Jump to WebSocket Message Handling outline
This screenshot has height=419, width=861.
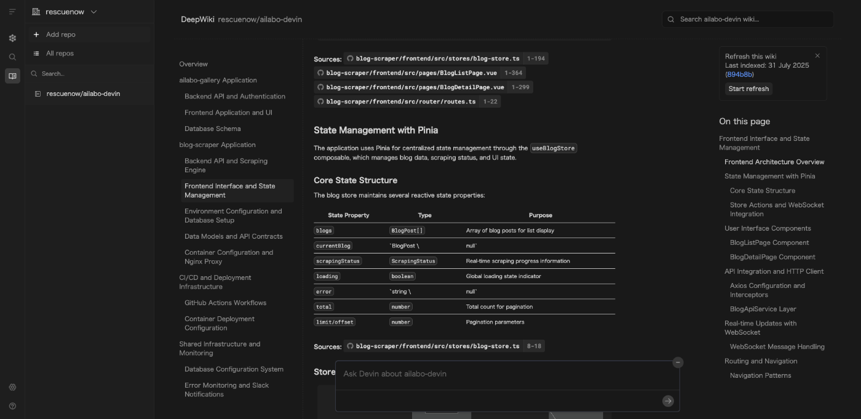777,346
